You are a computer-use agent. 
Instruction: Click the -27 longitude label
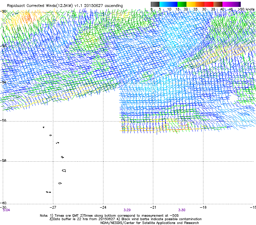53,207
